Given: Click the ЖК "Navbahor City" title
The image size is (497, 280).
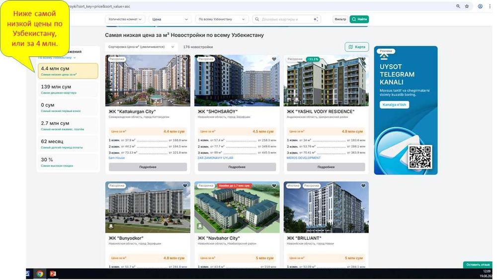Looking at the screenshot, I should click(219, 238).
